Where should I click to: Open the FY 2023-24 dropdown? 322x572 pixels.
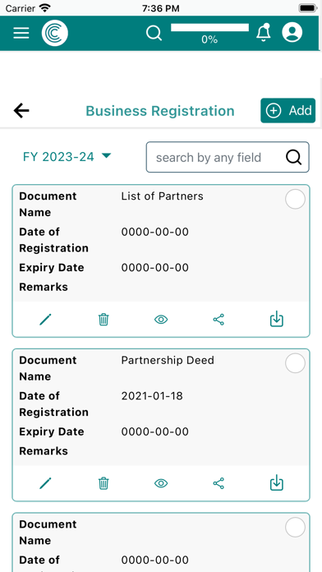click(x=67, y=156)
